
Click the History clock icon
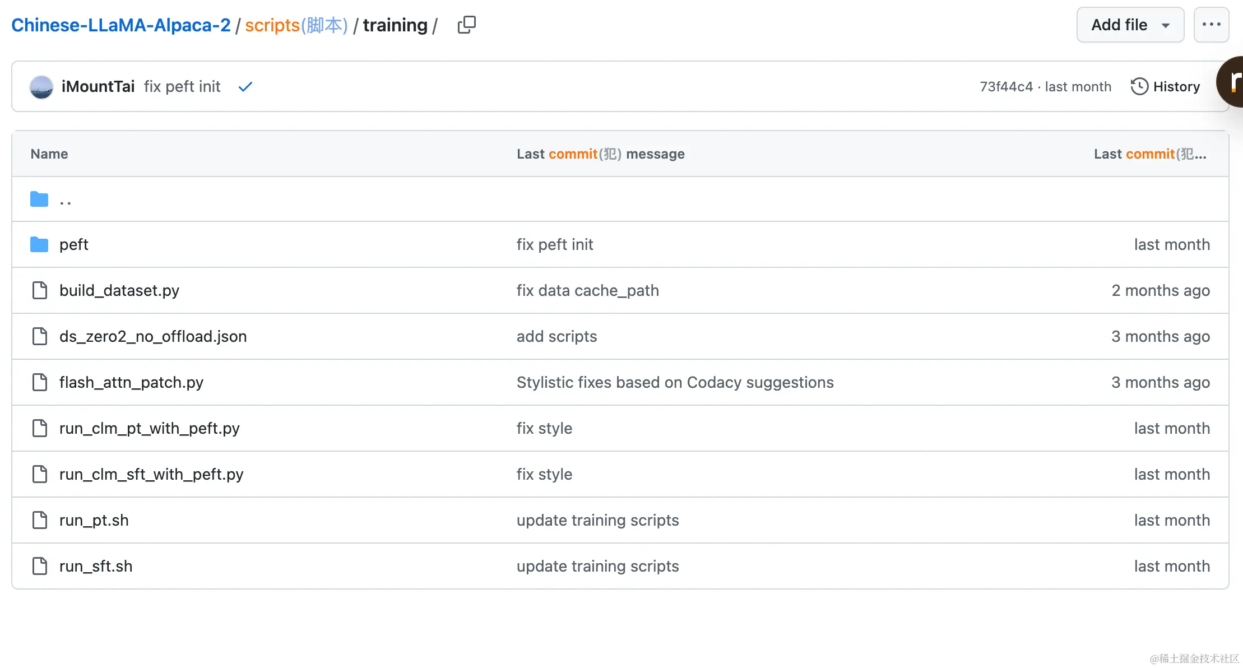click(x=1139, y=86)
